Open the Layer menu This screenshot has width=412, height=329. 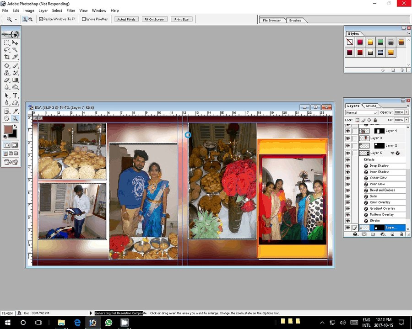[x=43, y=11]
